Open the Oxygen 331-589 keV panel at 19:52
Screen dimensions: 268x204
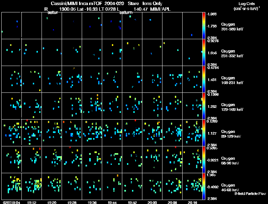click(x=132, y=26)
